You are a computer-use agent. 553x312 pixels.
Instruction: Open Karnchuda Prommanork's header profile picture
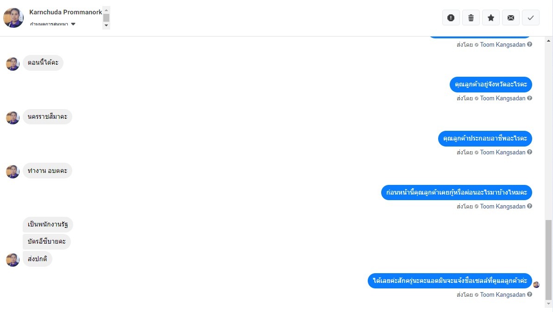pyautogui.click(x=13, y=18)
